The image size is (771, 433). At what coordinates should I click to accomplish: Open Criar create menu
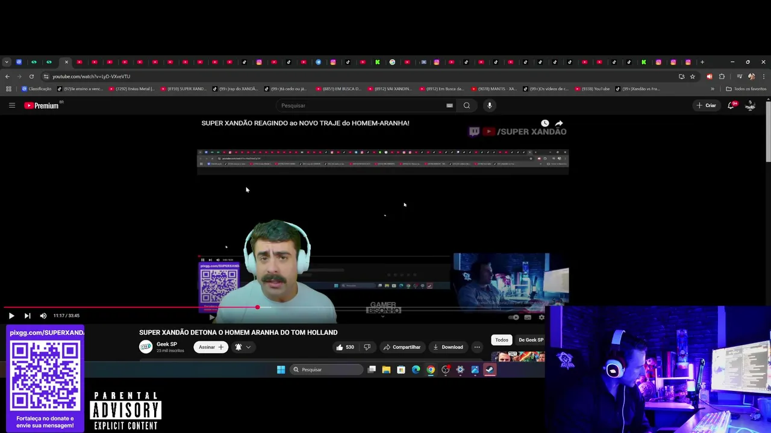point(706,105)
